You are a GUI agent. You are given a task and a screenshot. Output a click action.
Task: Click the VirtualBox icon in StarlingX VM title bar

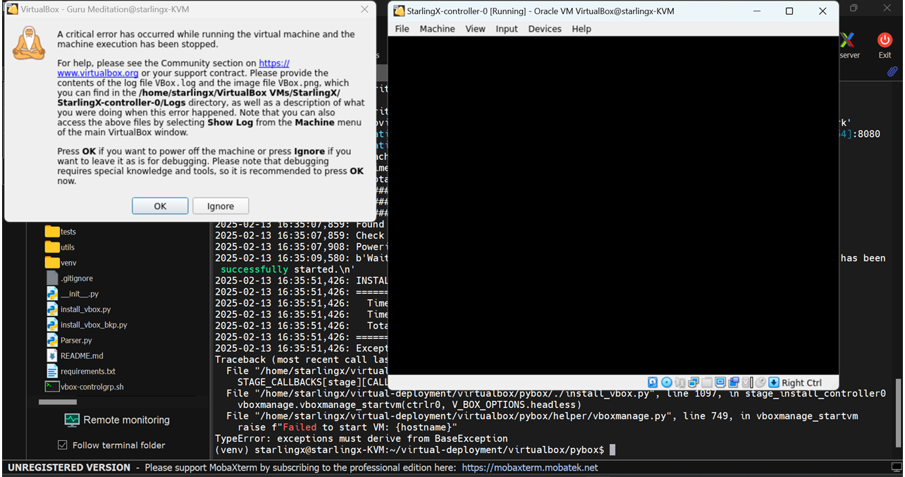point(399,11)
